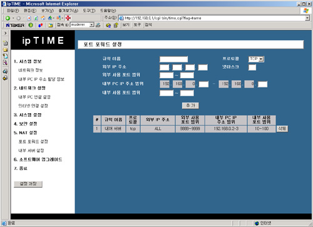Click the Refresh page icon
Image resolution: width=313 pixels, height=227 pixels.
(x=36, y=18)
